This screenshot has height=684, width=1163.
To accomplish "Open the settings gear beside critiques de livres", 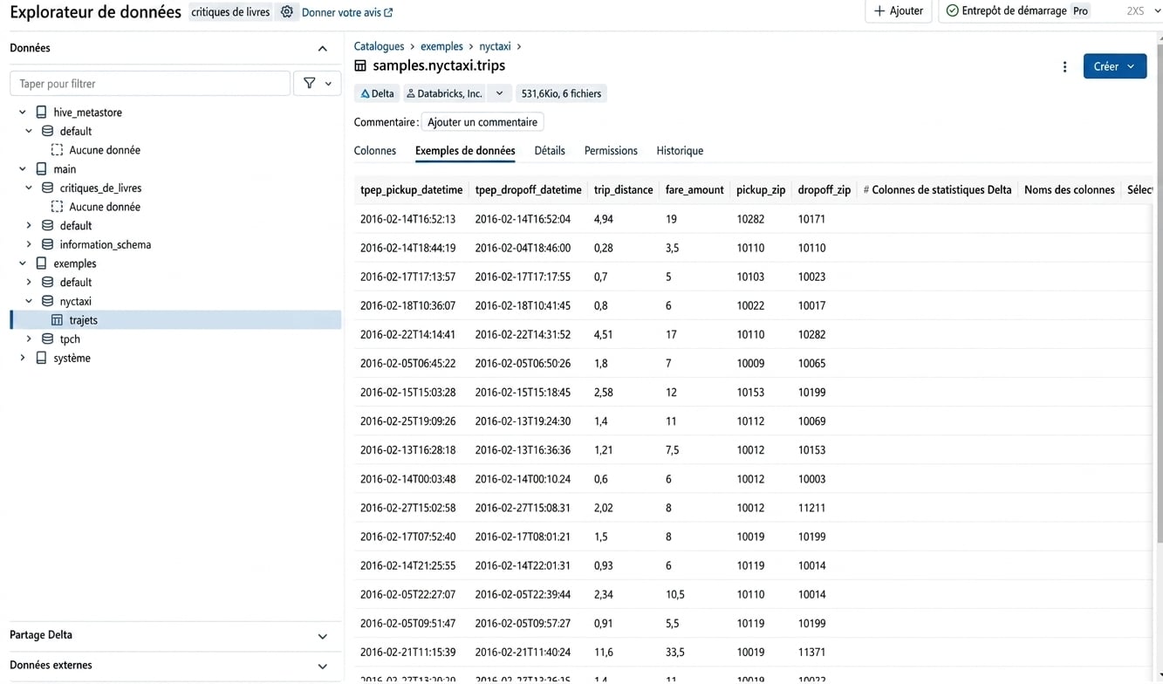I will tap(287, 12).
